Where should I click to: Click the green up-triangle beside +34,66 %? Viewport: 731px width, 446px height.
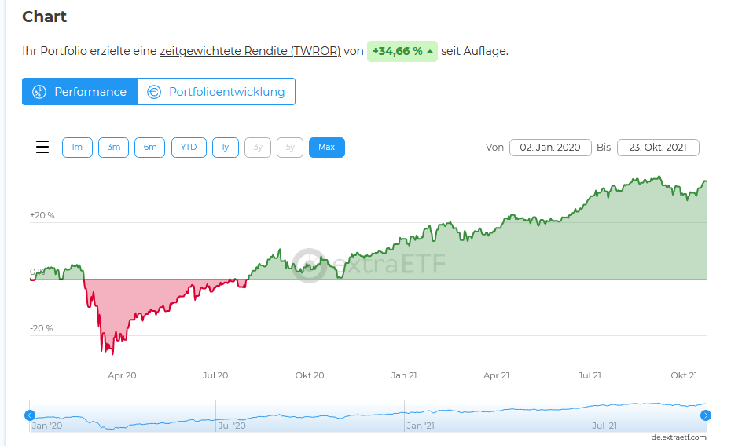[430, 52]
